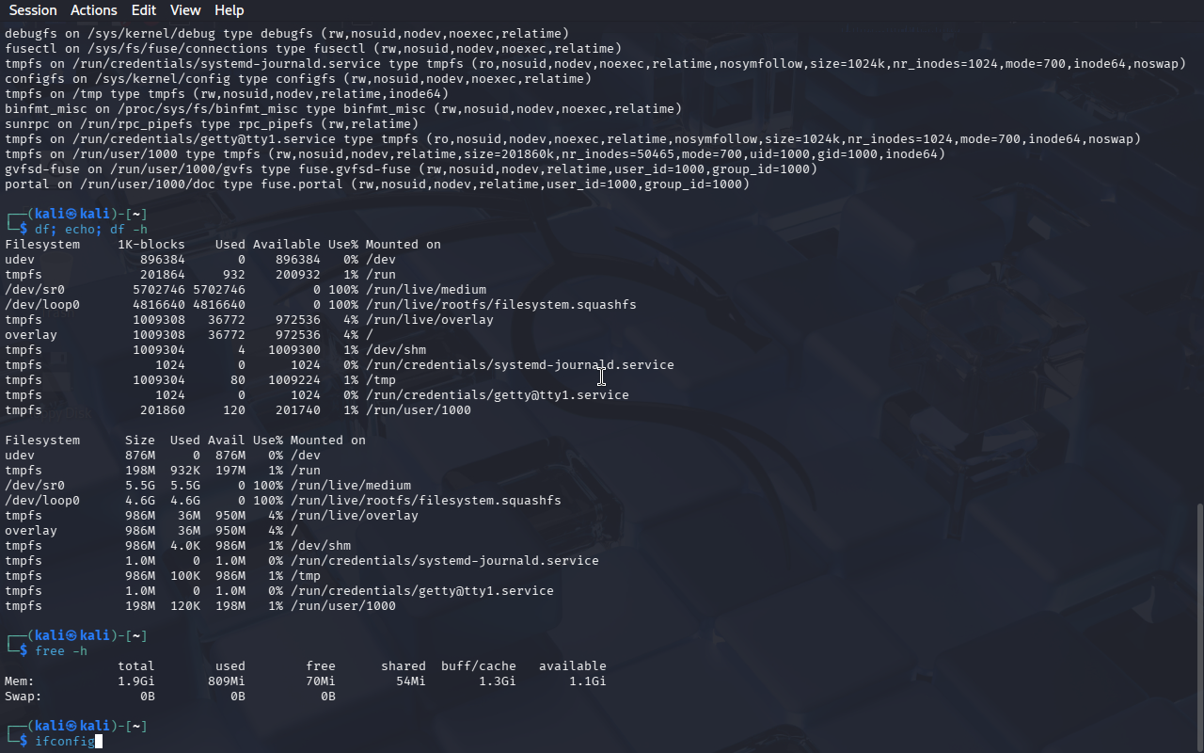Open the Help menu
The width and height of the screenshot is (1204, 753).
(x=229, y=10)
